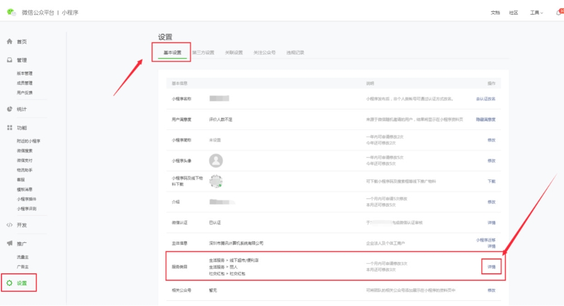Click 去认证改名 link for 小程序名称
The width and height of the screenshot is (564, 306).
pos(486,99)
